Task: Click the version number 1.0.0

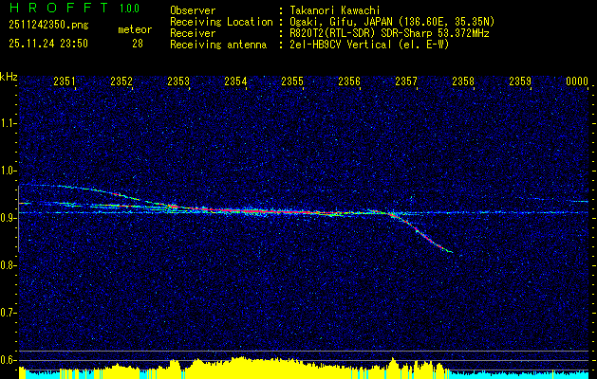Action: tap(129, 8)
